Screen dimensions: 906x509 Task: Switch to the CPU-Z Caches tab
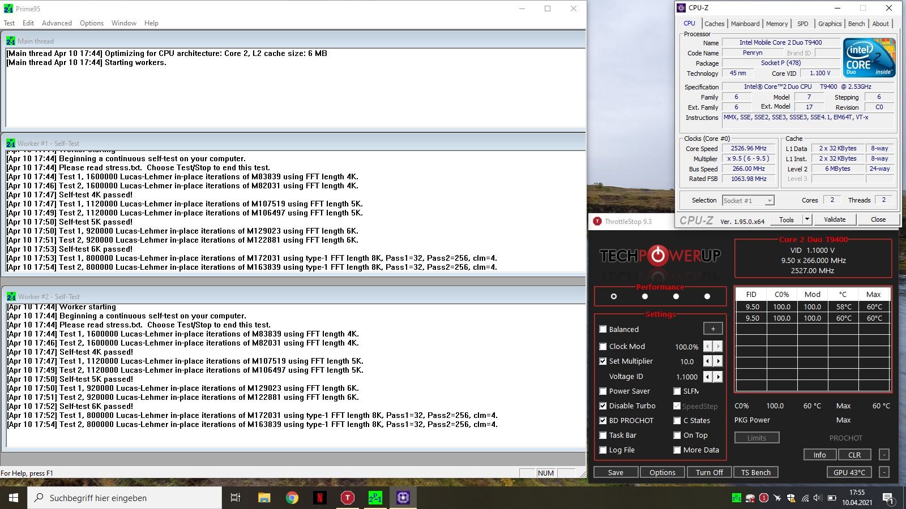tap(714, 24)
